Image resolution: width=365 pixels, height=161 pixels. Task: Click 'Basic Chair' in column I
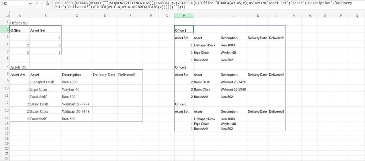coord(207,88)
